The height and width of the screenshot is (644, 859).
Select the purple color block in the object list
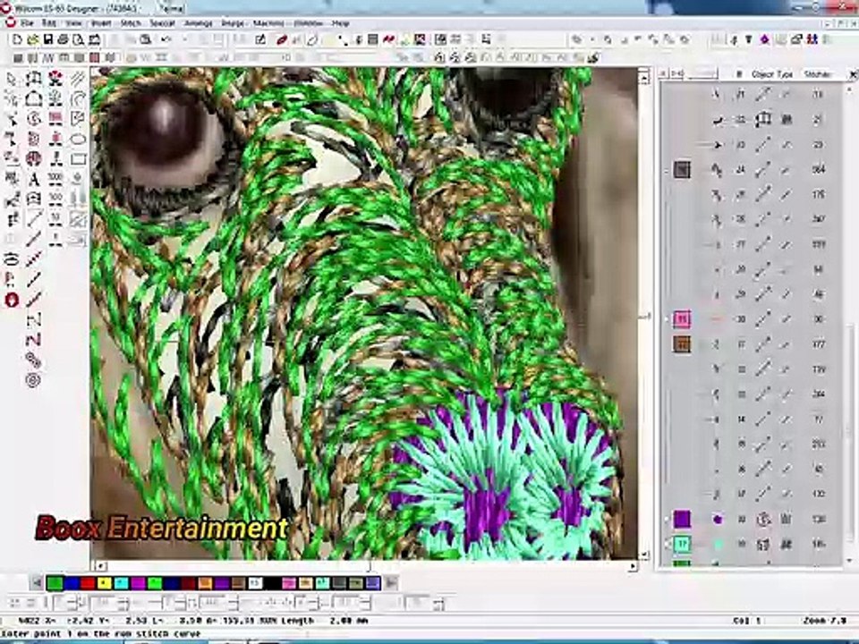pyautogui.click(x=682, y=519)
